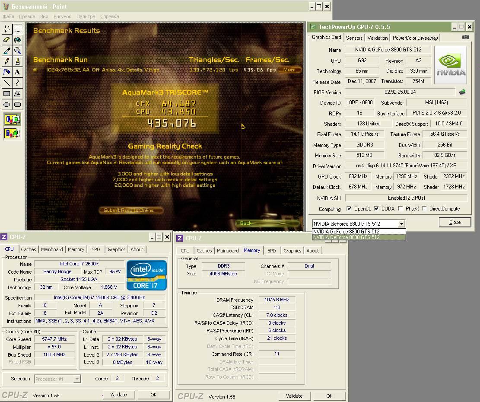Select the Ellipse tool in Paint
The image size is (480, 402).
pos(7,105)
